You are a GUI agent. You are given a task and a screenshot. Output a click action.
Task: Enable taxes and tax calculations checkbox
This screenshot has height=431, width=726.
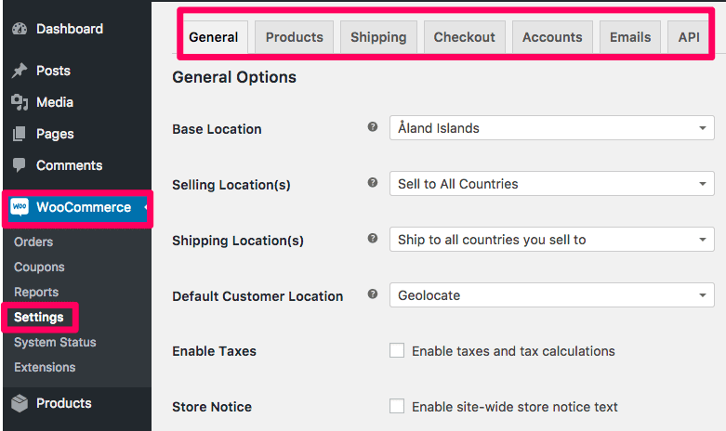coord(397,350)
